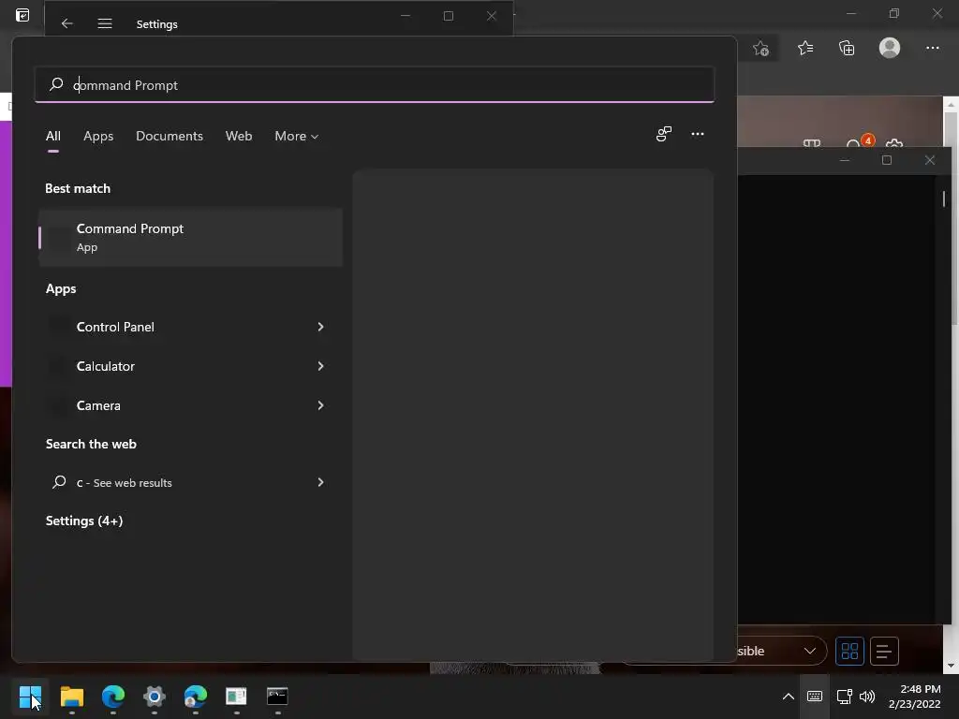959x719 pixels.
Task: Click the magnifier icon in search box
Action: 56,83
